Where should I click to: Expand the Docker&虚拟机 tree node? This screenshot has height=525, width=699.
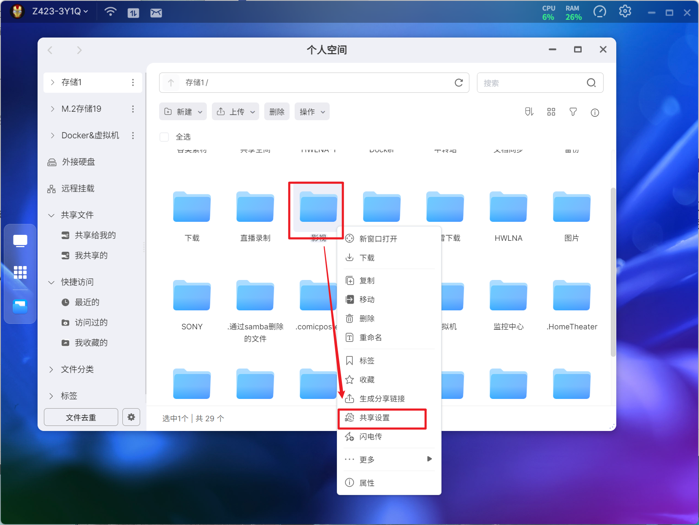click(52, 135)
